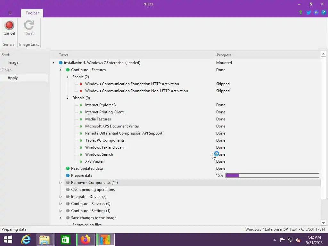
Task: Click the Reset arrow icon
Action: pyautogui.click(x=29, y=25)
